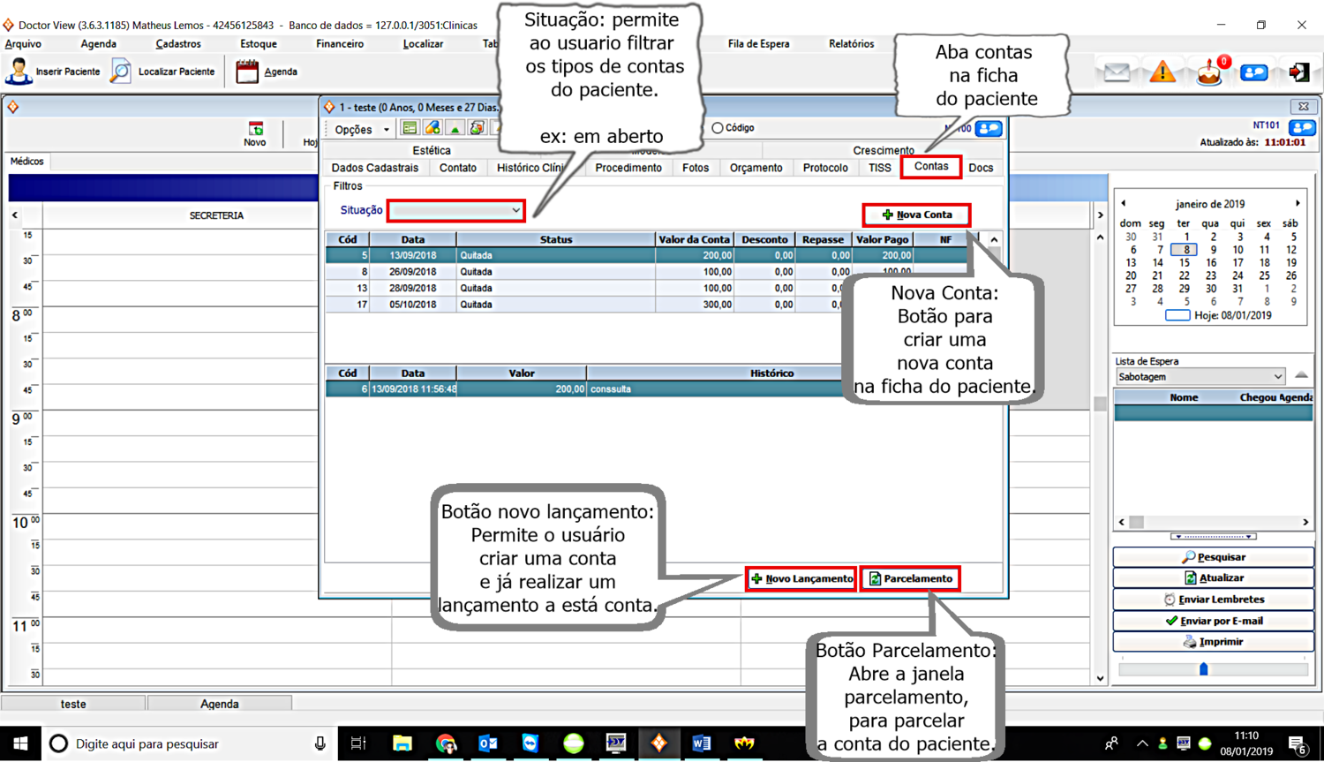The width and height of the screenshot is (1324, 762).
Task: Open the Financeiro menu
Action: coord(339,43)
